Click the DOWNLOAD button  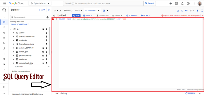click(103, 15)
